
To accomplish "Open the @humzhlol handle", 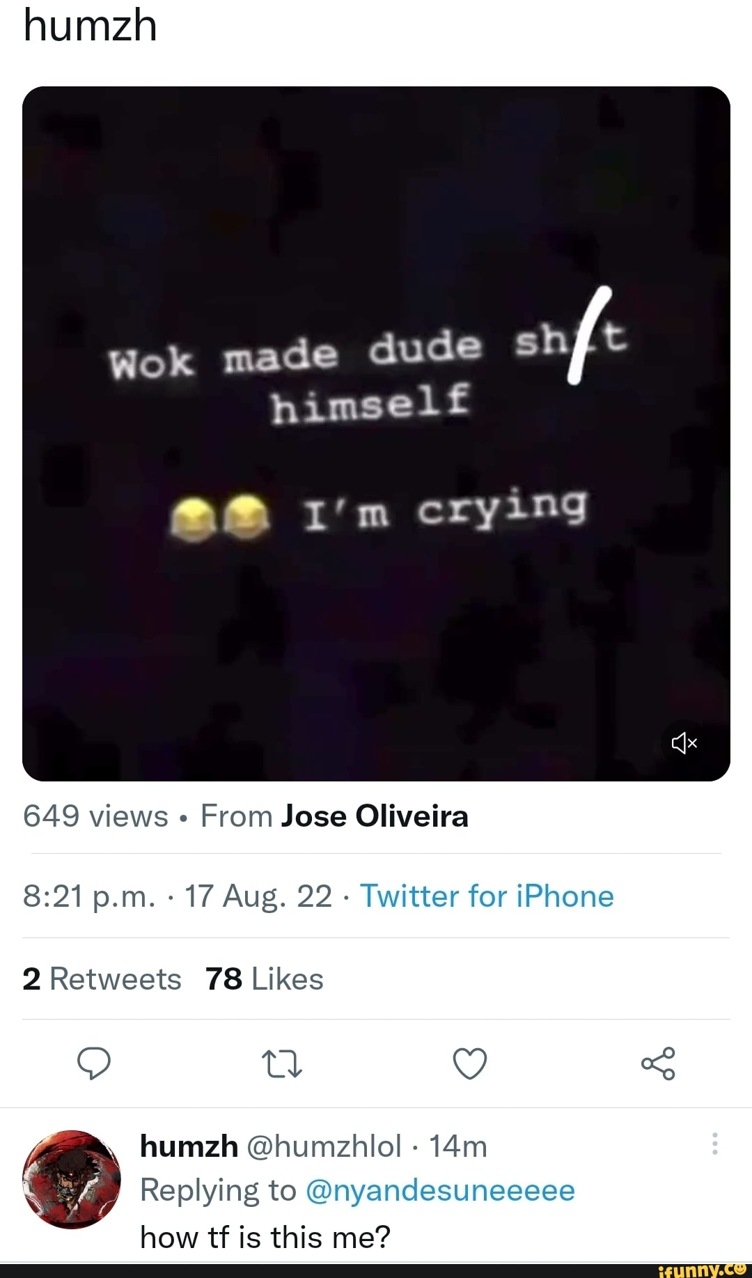I will [x=324, y=1146].
